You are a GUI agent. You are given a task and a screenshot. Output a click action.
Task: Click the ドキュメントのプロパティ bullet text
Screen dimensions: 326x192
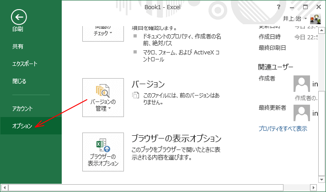point(182,40)
